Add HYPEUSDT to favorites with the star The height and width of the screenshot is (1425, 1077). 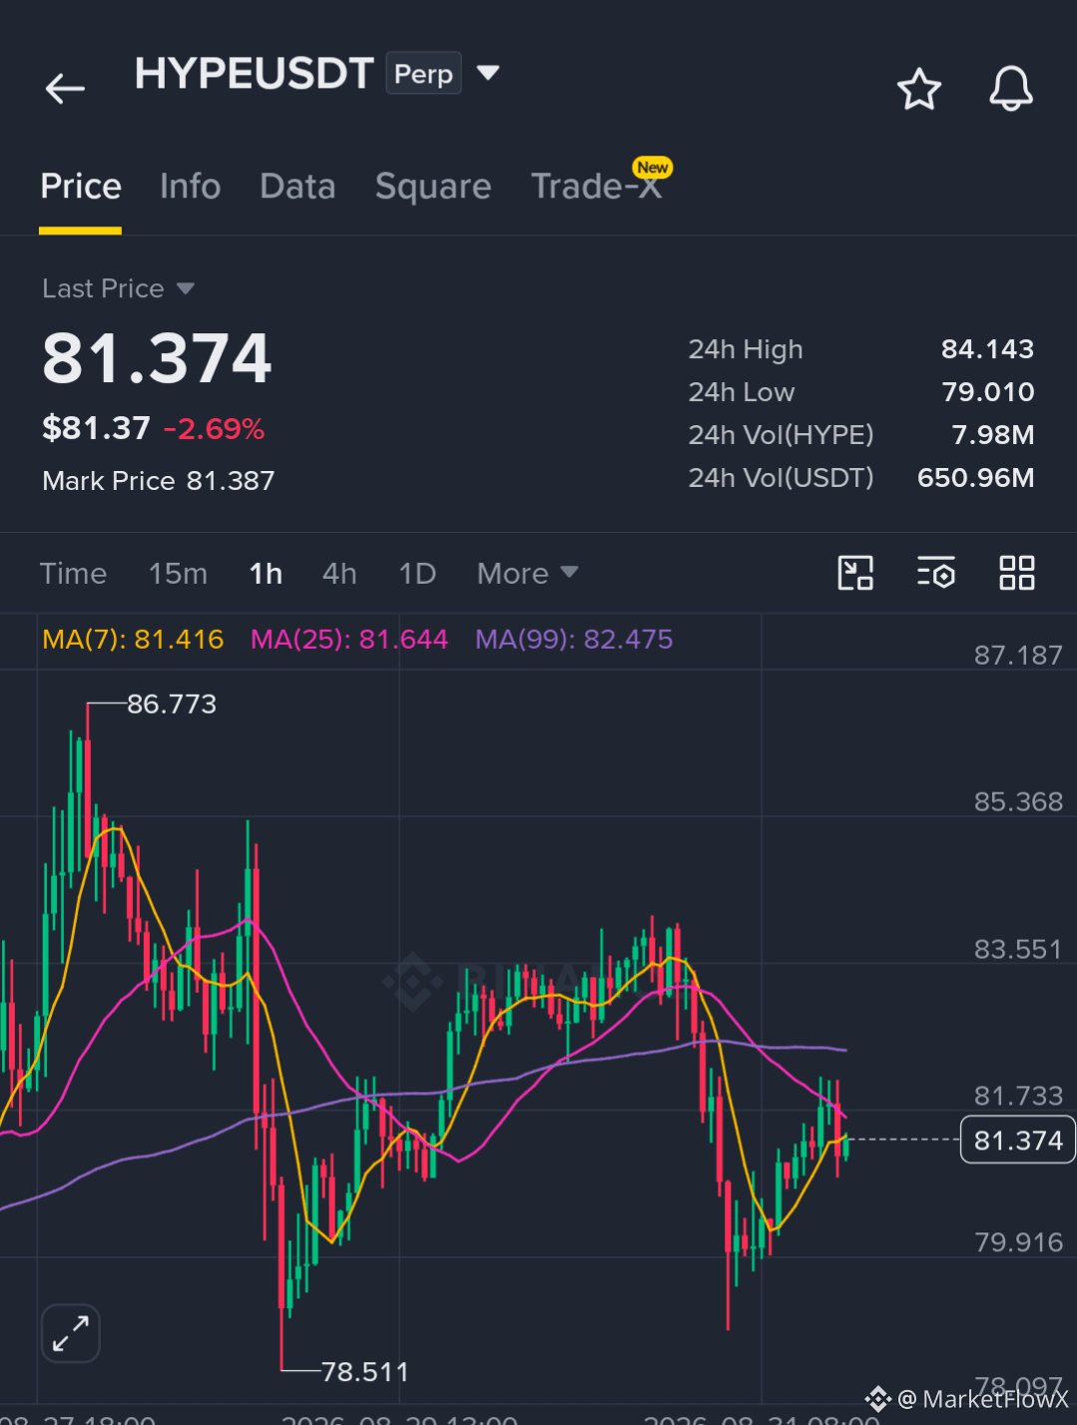918,89
